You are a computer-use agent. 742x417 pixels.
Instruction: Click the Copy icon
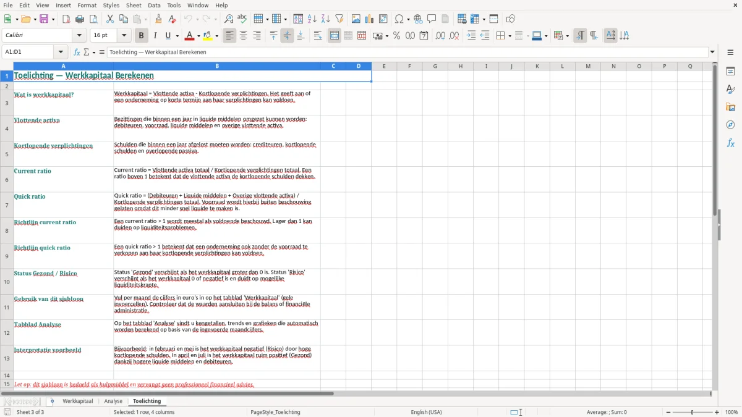(x=124, y=19)
